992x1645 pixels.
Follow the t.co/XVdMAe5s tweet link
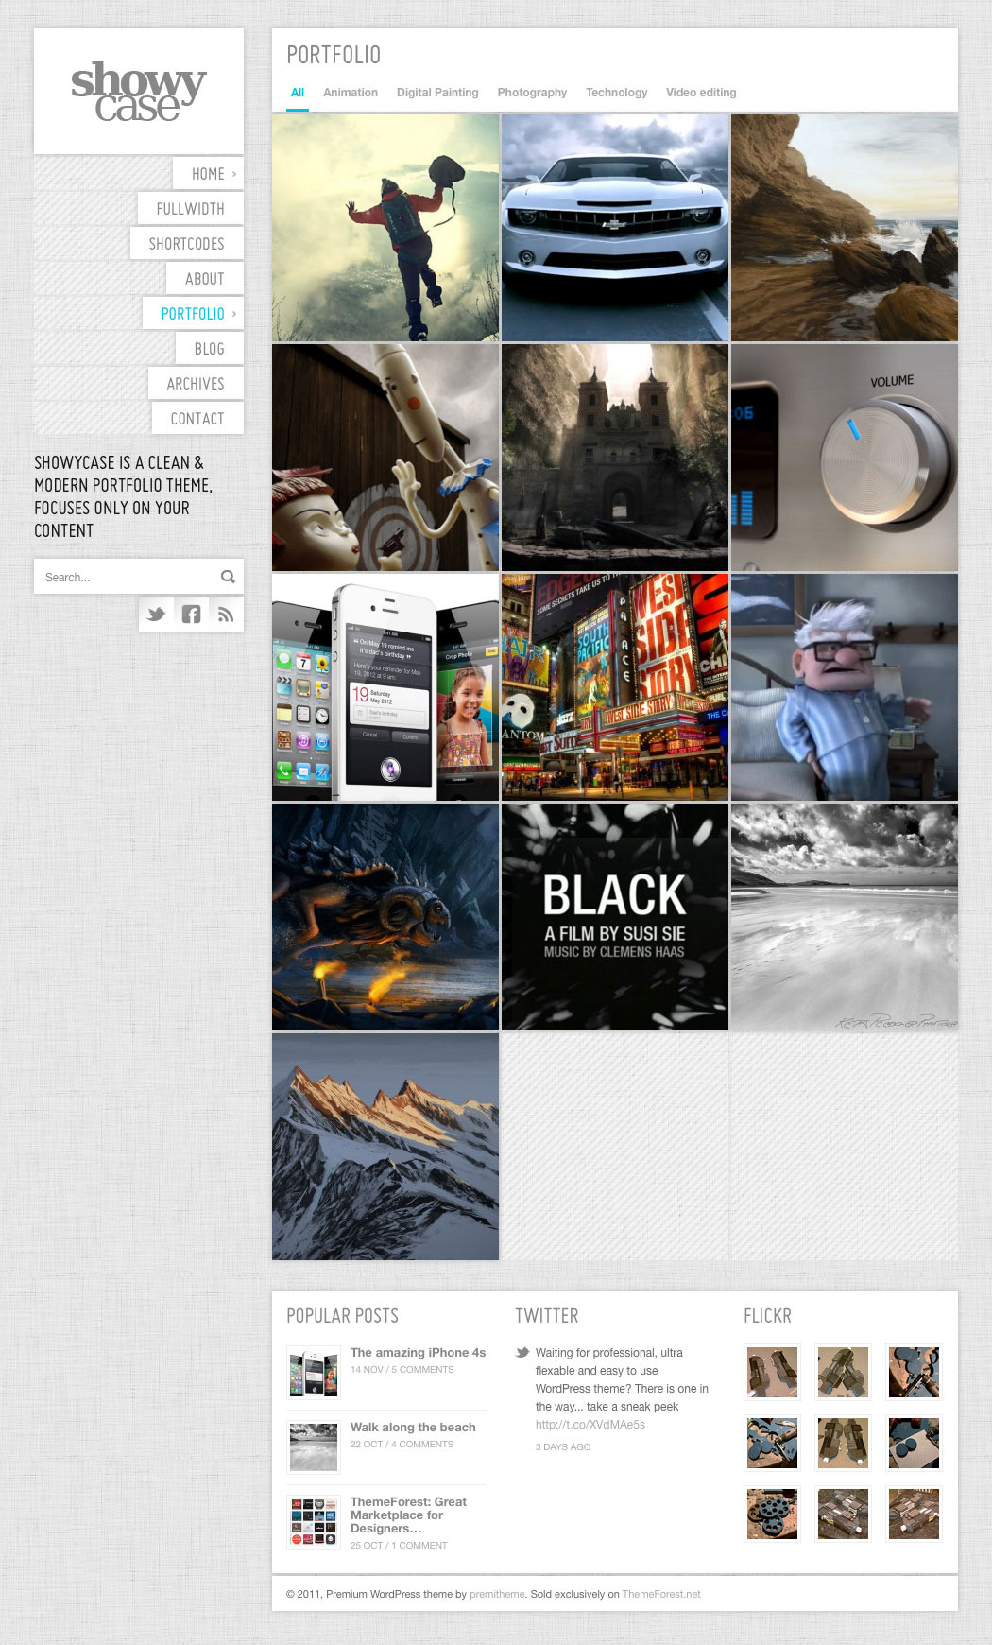pyautogui.click(x=590, y=1425)
